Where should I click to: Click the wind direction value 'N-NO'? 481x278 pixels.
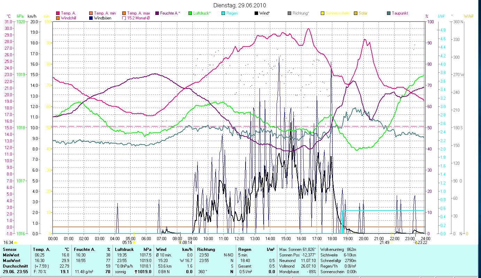(x=228, y=255)
